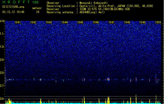Click the 0.8 kHz axis label
The height and width of the screenshot is (104, 164).
[x=2, y=73]
